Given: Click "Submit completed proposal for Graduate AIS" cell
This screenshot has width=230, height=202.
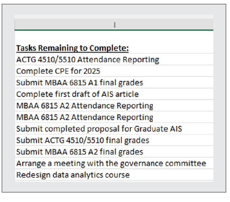Looking at the screenshot, I should click(99, 129).
